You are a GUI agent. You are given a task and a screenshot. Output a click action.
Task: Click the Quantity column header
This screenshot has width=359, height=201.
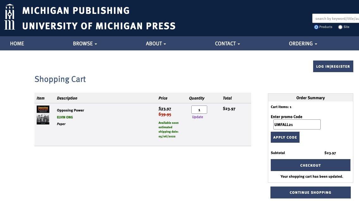coord(197,98)
